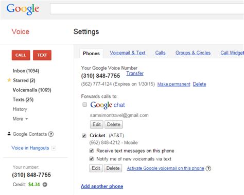
Task: Click the red CALL button
Action: (21, 55)
